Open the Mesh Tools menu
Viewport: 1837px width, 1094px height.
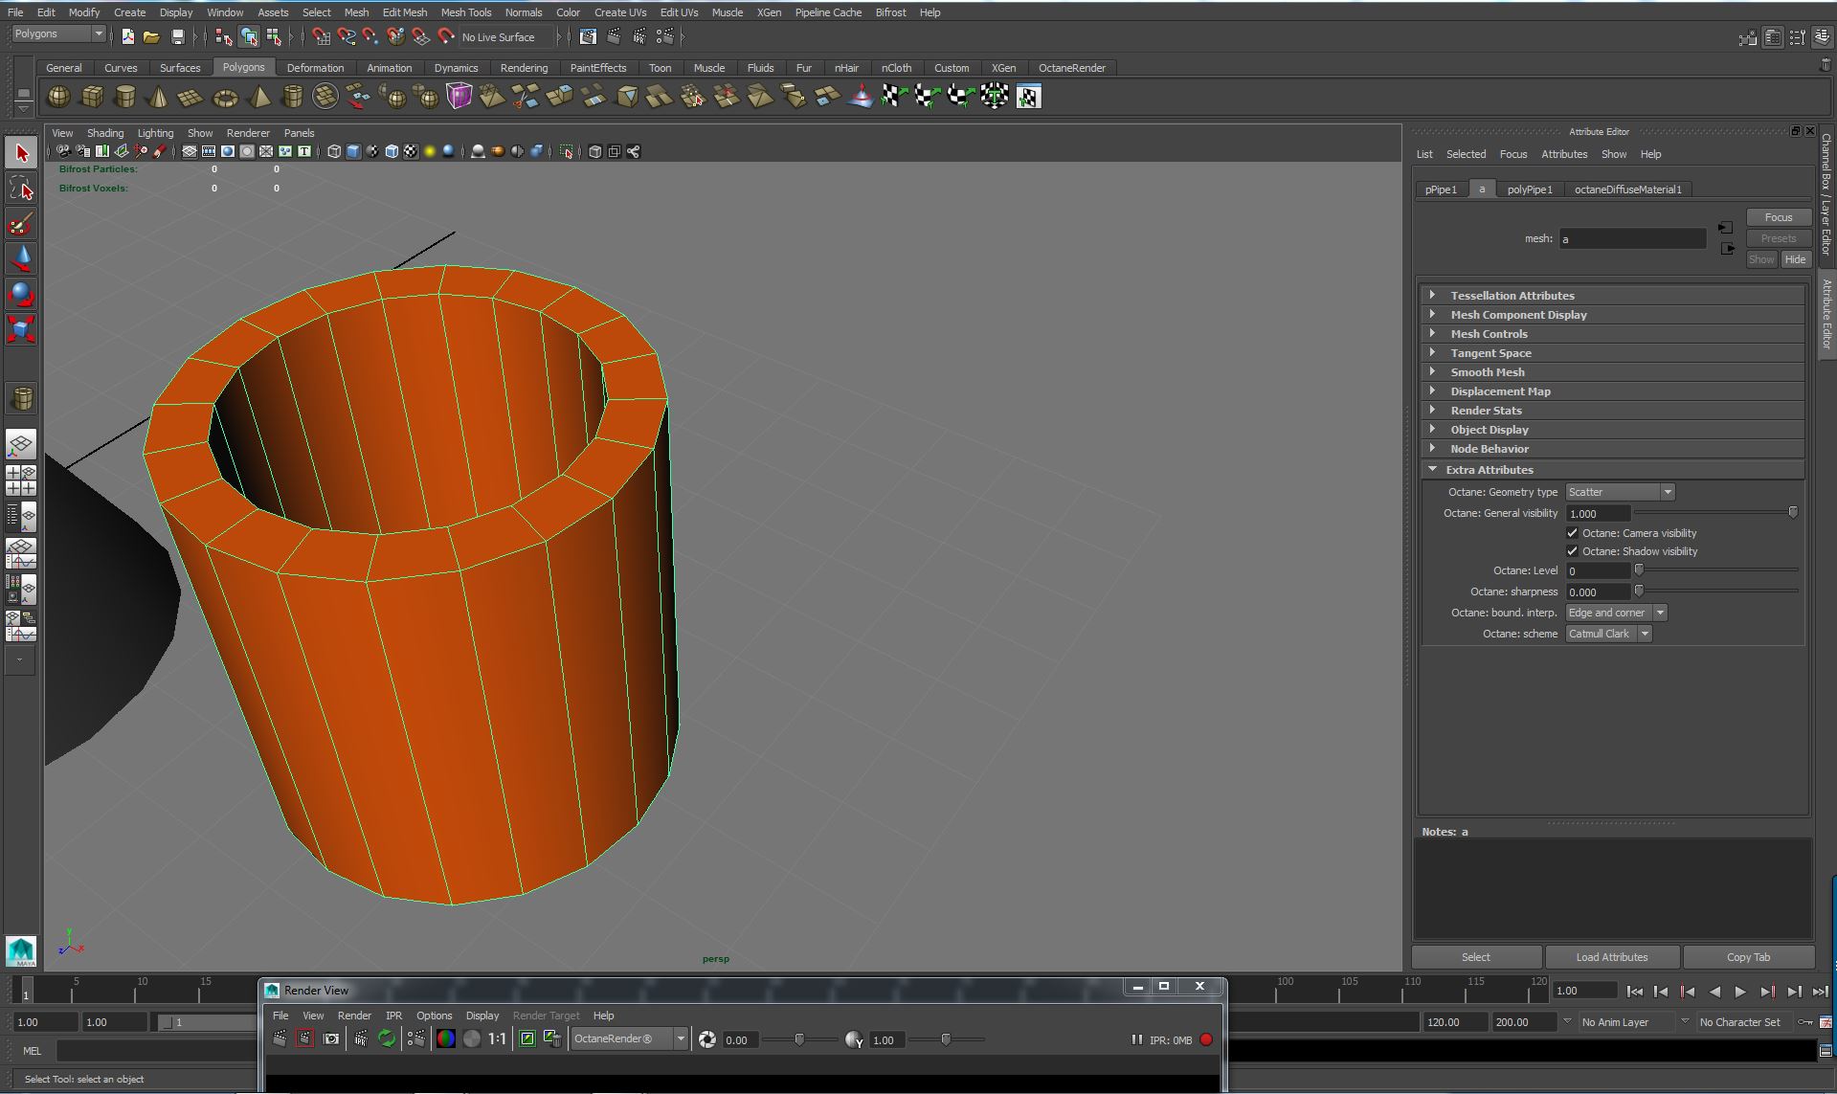465,12
